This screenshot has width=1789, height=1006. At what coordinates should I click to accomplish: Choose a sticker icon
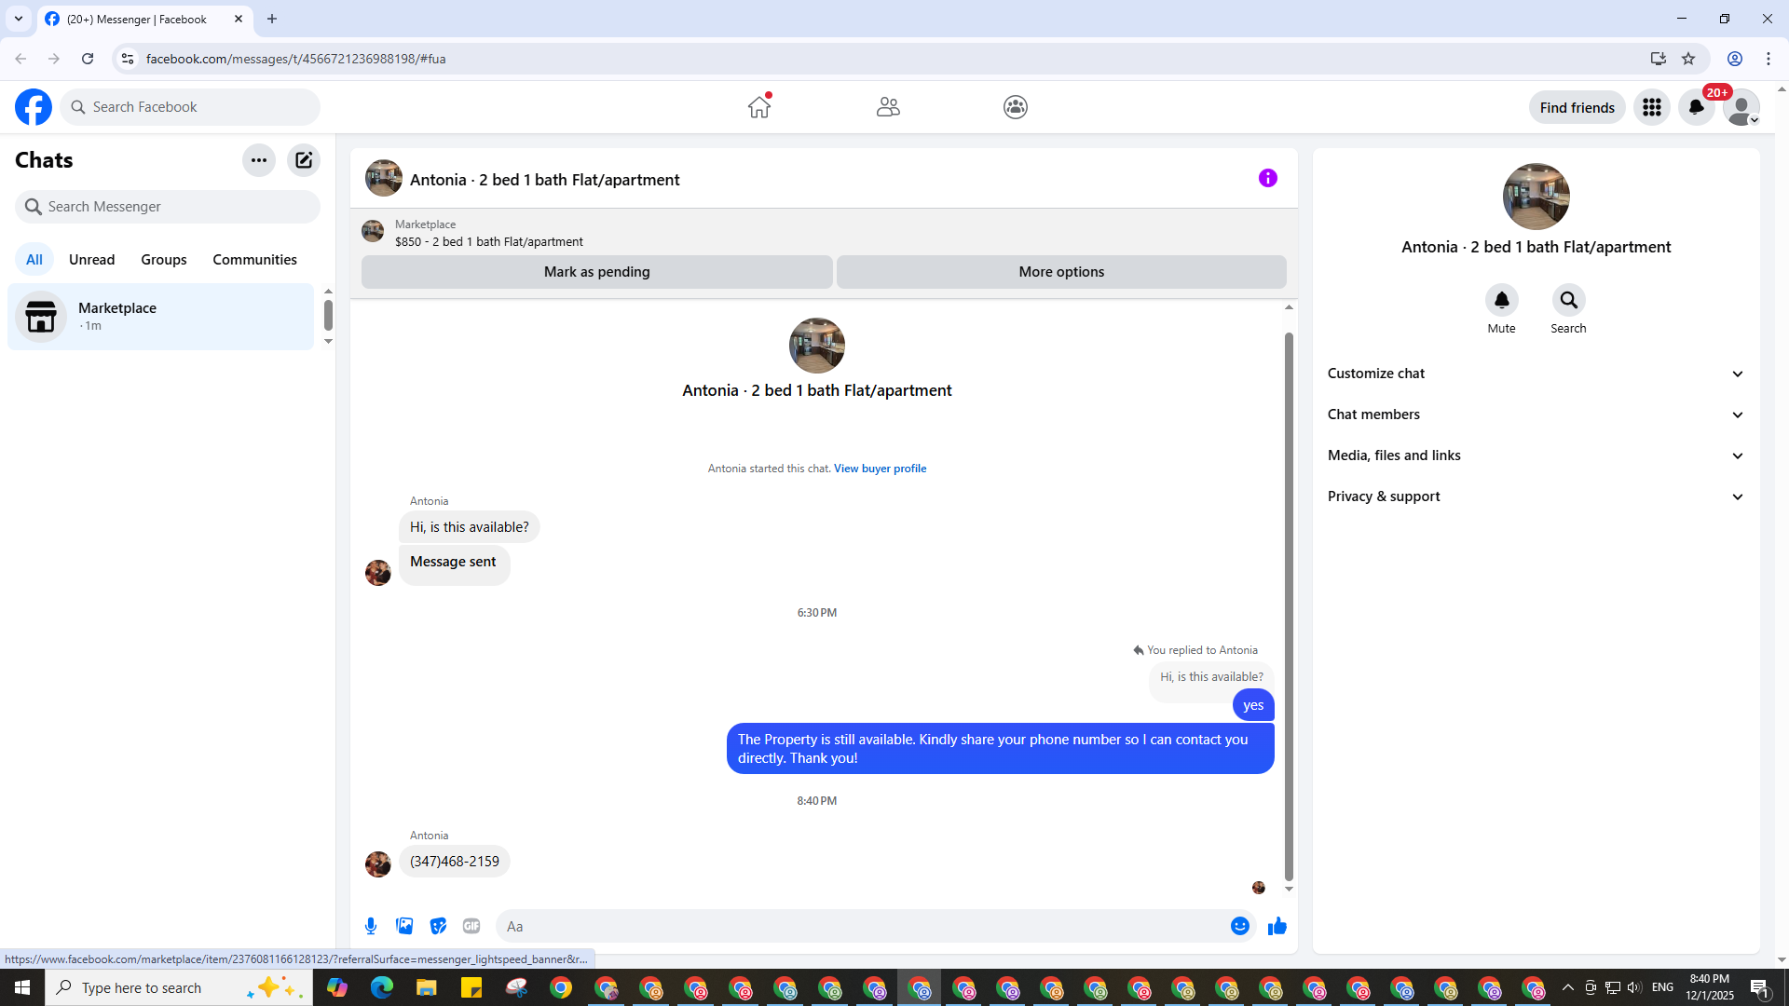pyautogui.click(x=438, y=926)
